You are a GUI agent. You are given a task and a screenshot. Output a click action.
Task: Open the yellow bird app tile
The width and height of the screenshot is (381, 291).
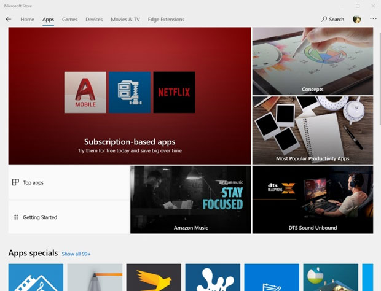click(x=154, y=277)
